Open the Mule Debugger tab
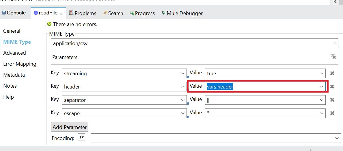 (x=182, y=13)
